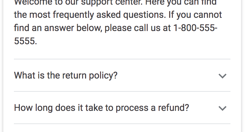This screenshot has height=132, width=245.
Task: Expand the return policy chevron arrow
Action: point(222,76)
